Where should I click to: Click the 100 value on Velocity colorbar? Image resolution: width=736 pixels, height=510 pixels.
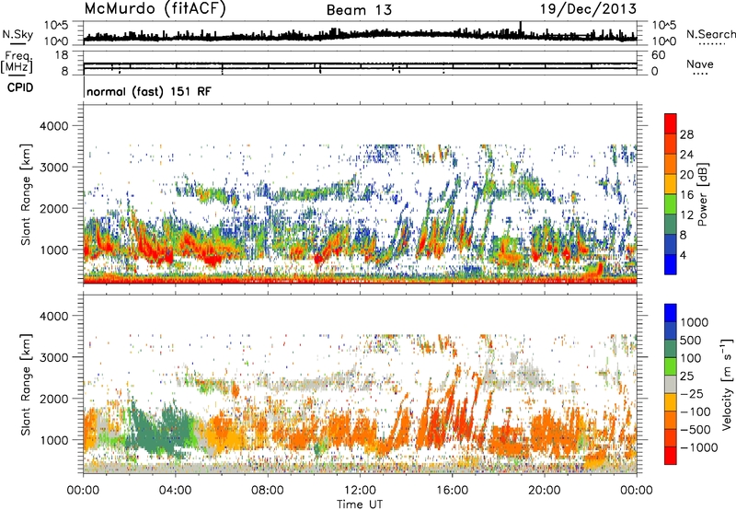(691, 358)
